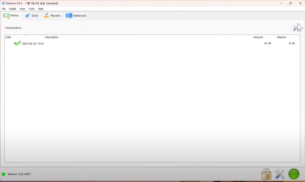Open the Wallet menu
This screenshot has width=305, height=182.
pyautogui.click(x=13, y=9)
